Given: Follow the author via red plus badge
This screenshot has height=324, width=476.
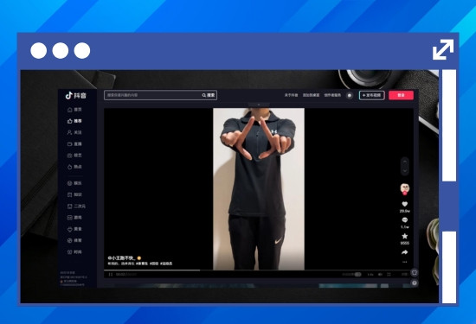Looking at the screenshot, I should click(405, 193).
